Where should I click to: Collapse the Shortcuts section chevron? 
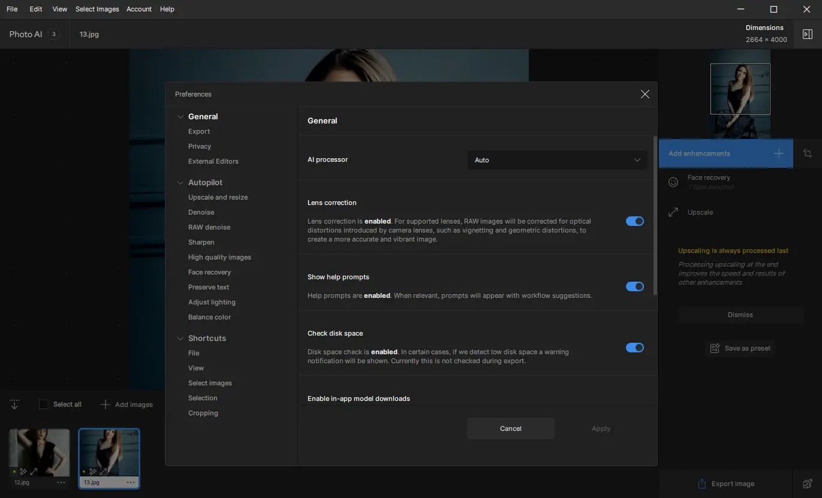[180, 339]
